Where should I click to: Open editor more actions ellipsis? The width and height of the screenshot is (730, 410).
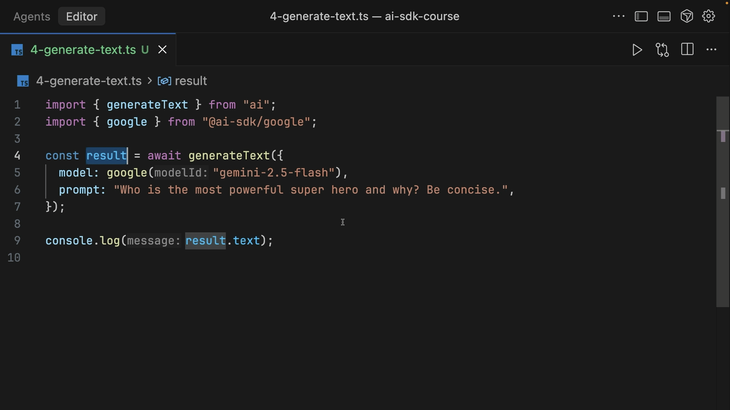pos(711,50)
